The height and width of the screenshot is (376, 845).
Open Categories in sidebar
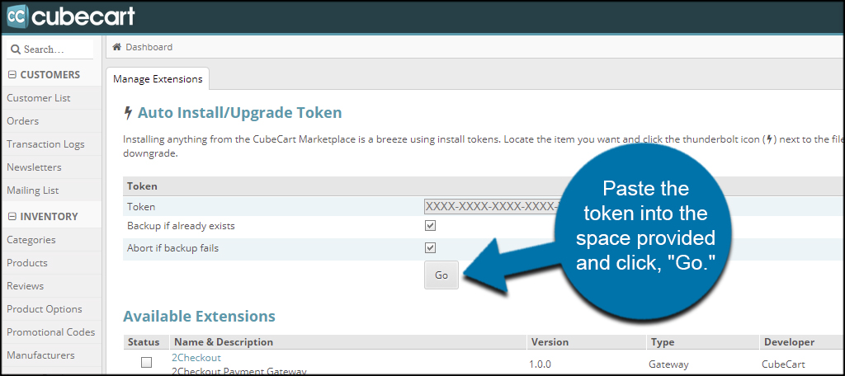coord(31,240)
